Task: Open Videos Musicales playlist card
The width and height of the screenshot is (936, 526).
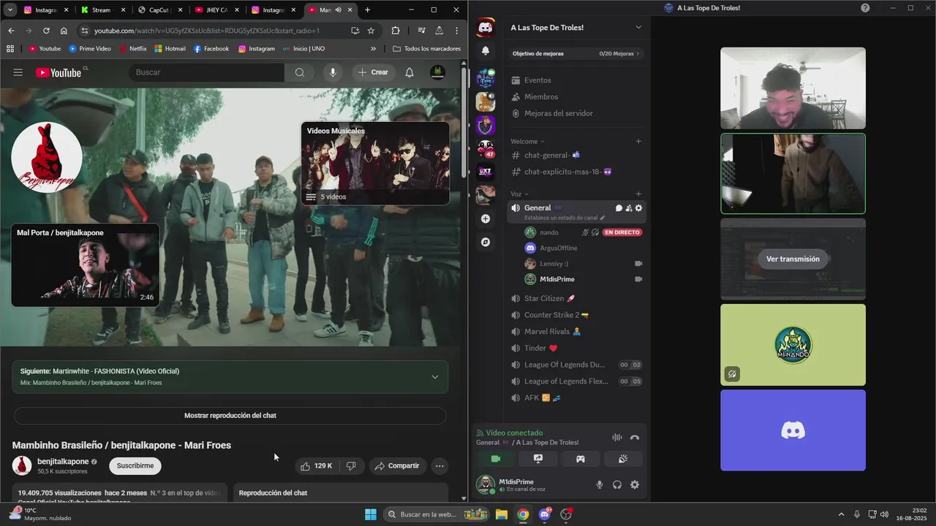Action: [x=375, y=163]
